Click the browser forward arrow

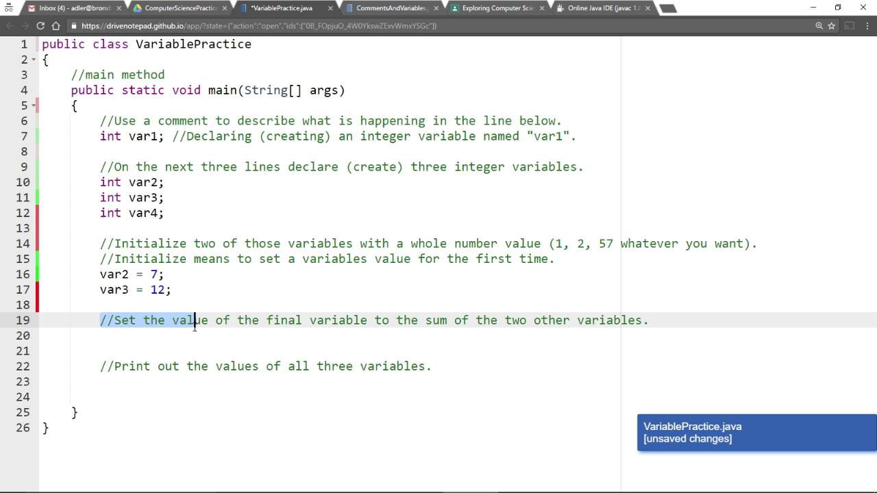tap(25, 26)
